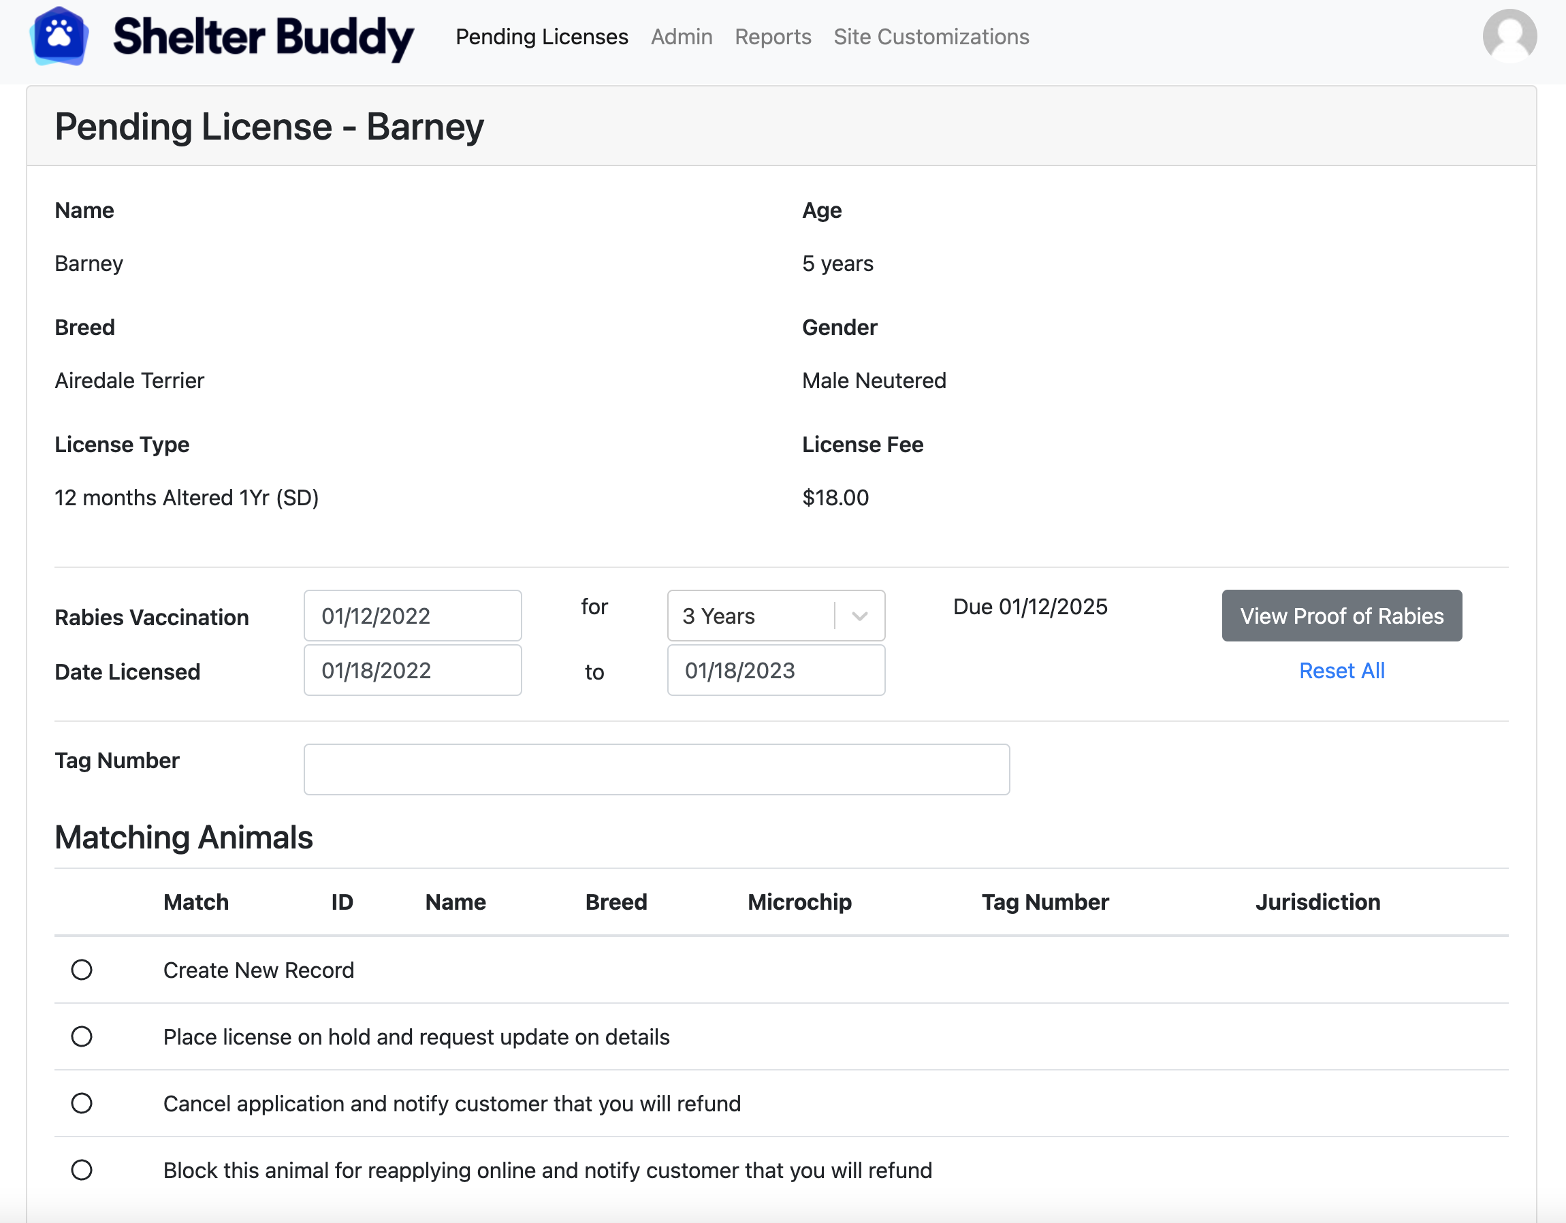Go to the Admin menu
This screenshot has width=1566, height=1223.
click(681, 37)
